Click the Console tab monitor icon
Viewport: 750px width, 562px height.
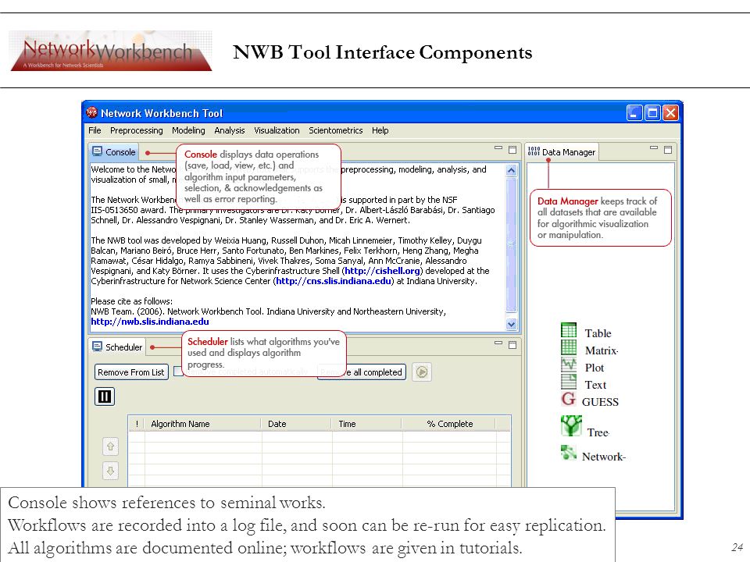click(x=97, y=151)
